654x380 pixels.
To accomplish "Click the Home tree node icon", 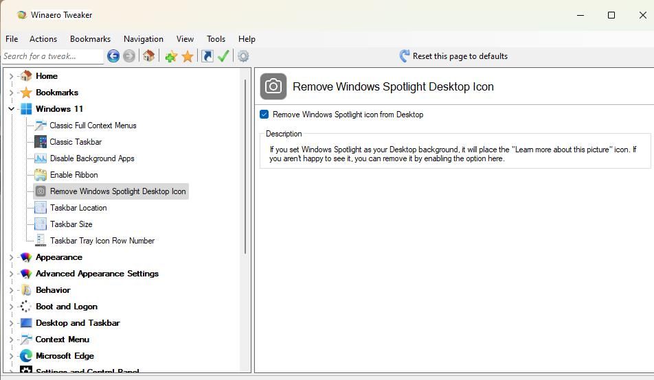I will 26,76.
